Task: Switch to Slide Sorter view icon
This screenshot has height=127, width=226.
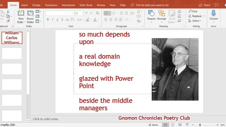Action: click(x=173, y=125)
